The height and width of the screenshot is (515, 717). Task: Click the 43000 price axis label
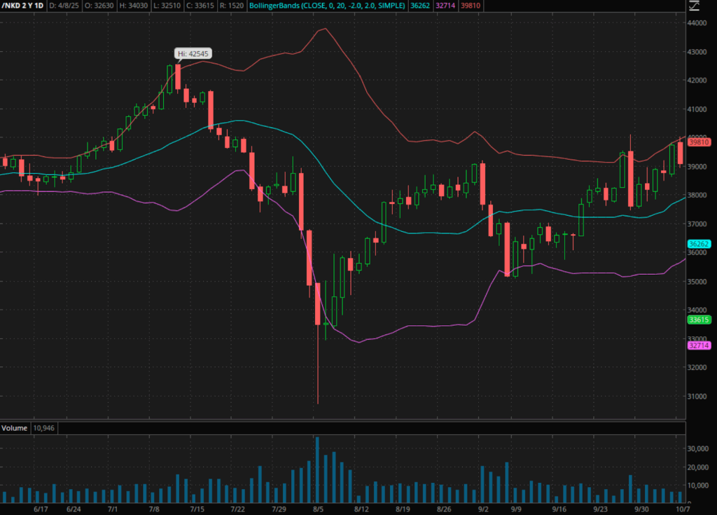coord(697,52)
